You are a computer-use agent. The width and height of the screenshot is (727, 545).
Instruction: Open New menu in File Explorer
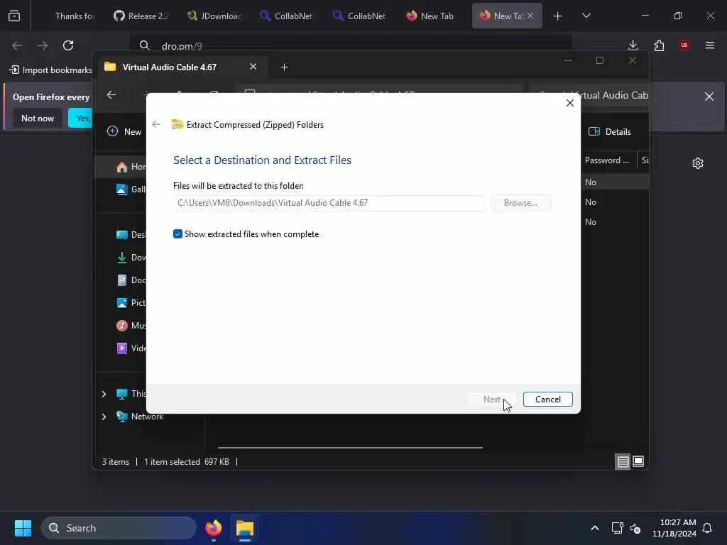point(124,131)
